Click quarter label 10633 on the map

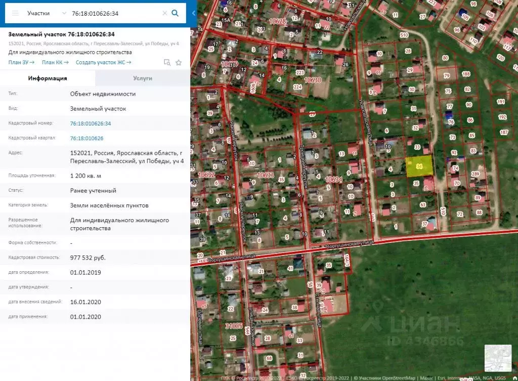coord(265,175)
